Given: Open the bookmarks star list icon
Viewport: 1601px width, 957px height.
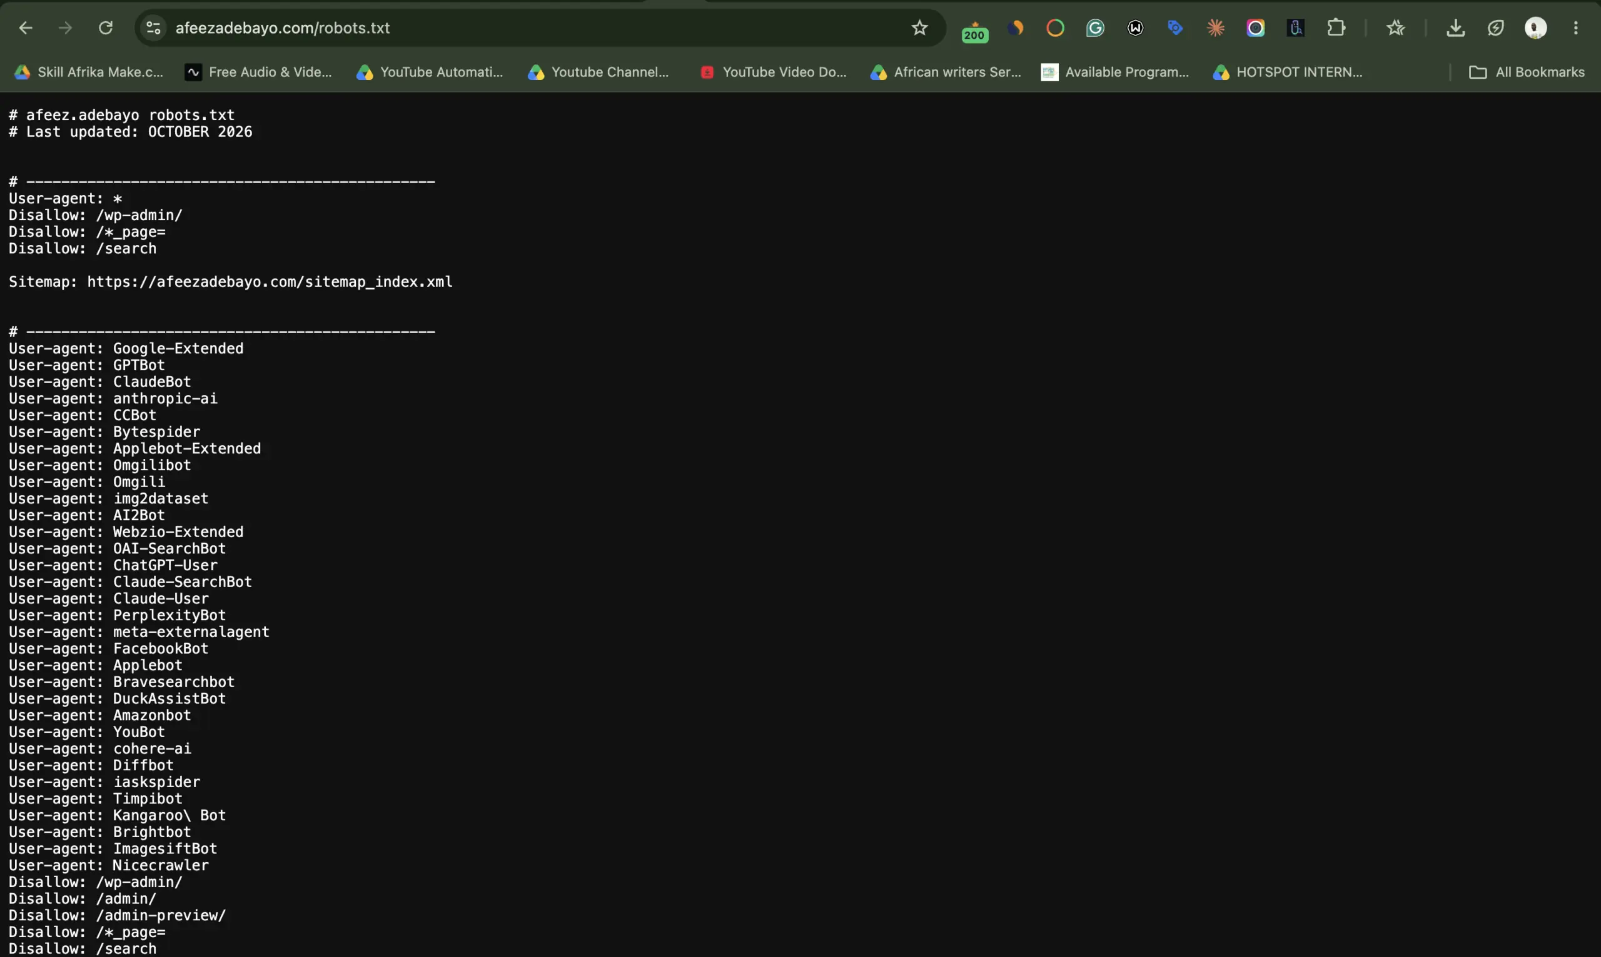Looking at the screenshot, I should tap(1396, 28).
